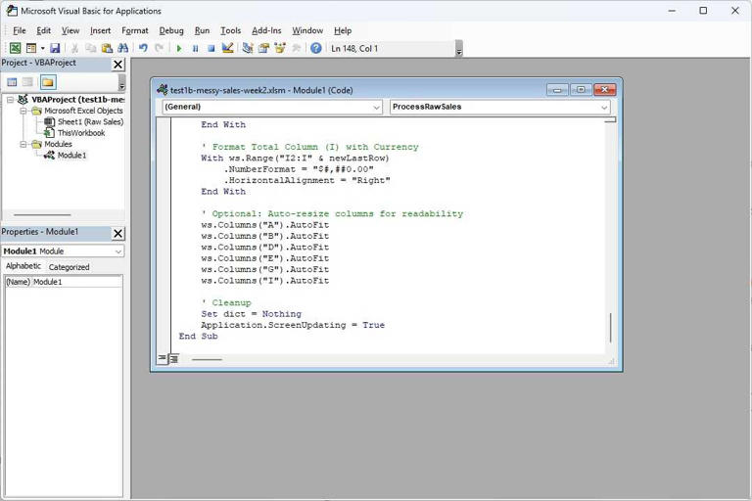Click the Redo arrow icon
Image resolution: width=752 pixels, height=501 pixels.
(160, 48)
